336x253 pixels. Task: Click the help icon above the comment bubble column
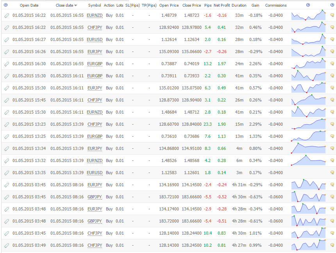point(332,5)
